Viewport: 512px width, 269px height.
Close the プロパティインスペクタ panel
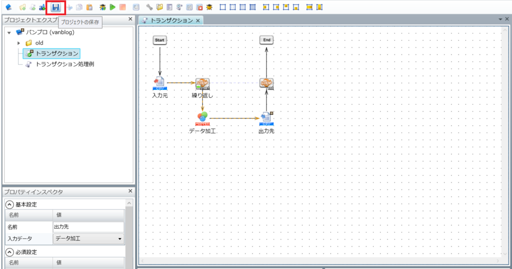click(x=130, y=191)
